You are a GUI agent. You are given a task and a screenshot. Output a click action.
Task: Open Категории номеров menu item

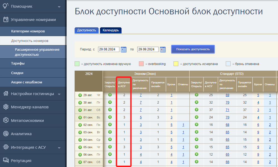pos(33,31)
